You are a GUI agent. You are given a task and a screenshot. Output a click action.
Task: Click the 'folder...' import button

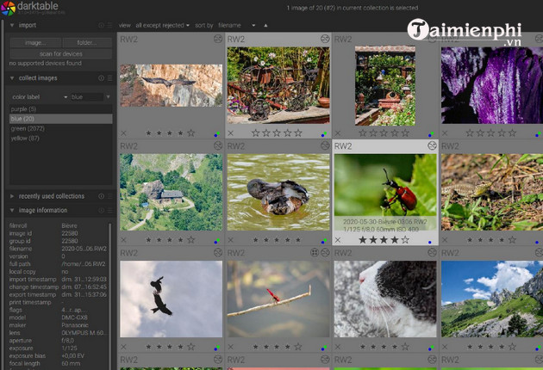pos(87,41)
